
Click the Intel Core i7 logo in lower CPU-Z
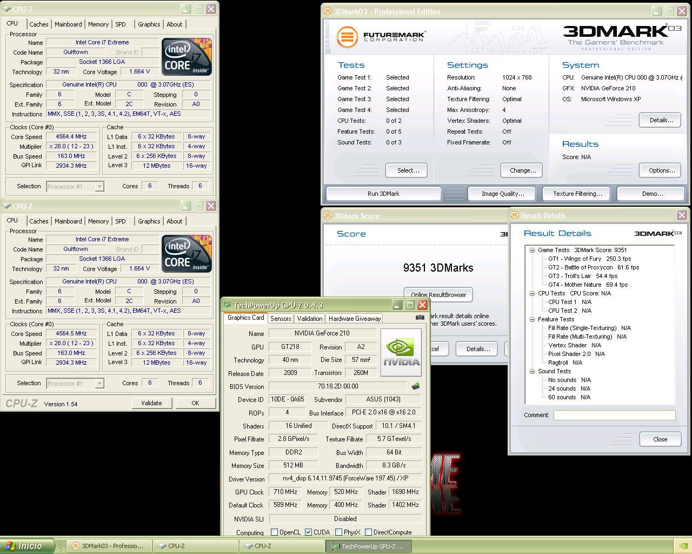(x=187, y=254)
